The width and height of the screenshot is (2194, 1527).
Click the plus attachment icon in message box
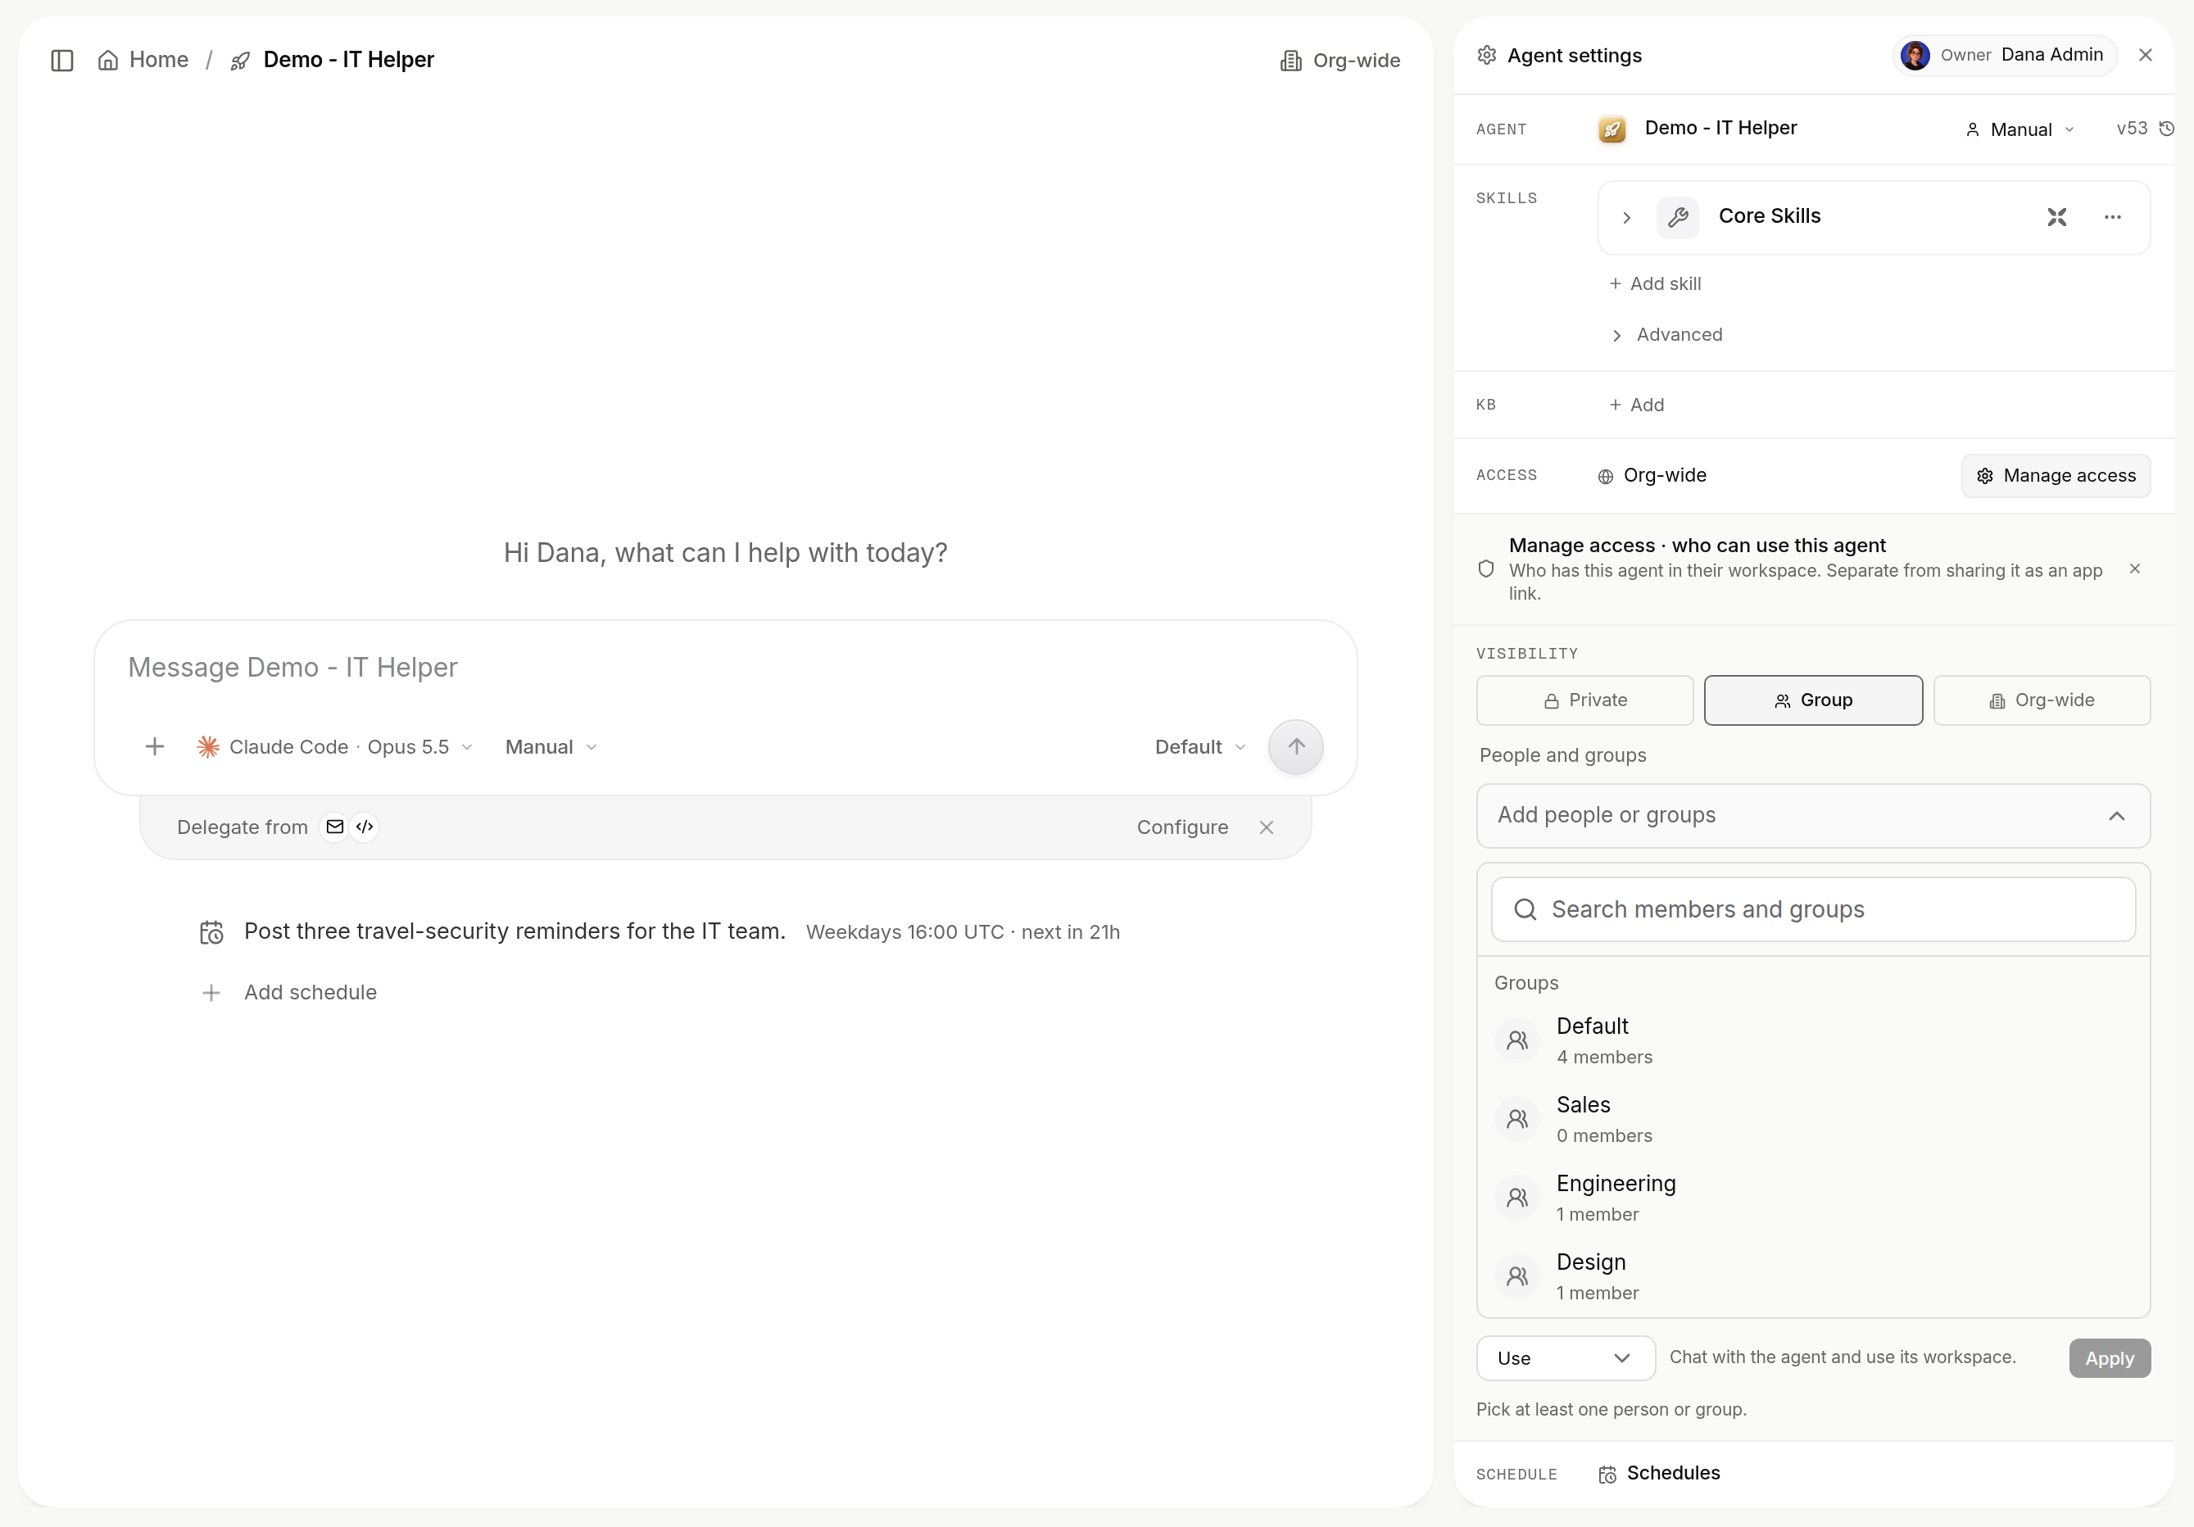coord(155,746)
